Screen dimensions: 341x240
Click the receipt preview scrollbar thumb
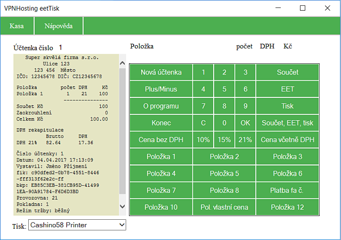123,131
